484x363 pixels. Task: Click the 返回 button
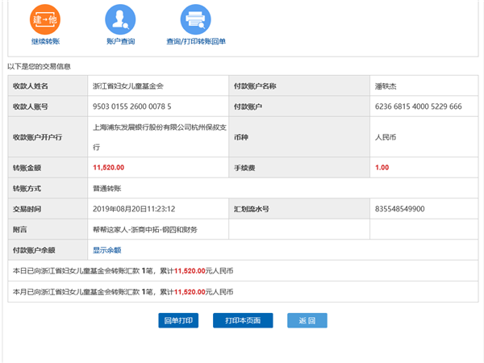(x=307, y=320)
